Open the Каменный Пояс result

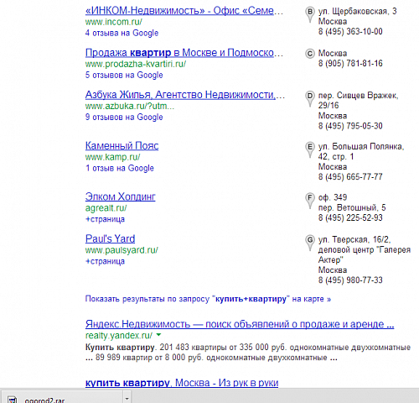click(x=122, y=145)
